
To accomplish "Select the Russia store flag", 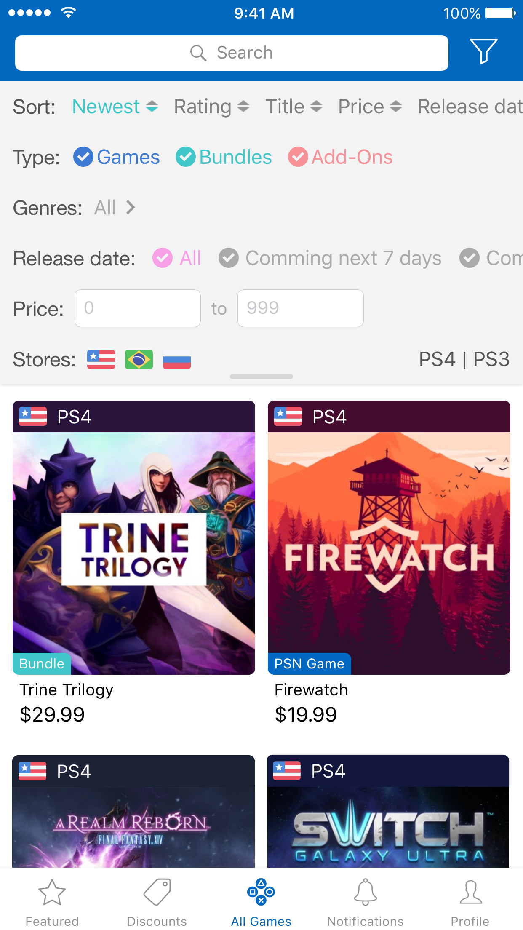I will coord(177,360).
